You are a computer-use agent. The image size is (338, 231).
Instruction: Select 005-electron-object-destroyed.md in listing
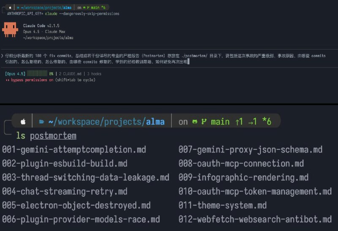(x=76, y=205)
